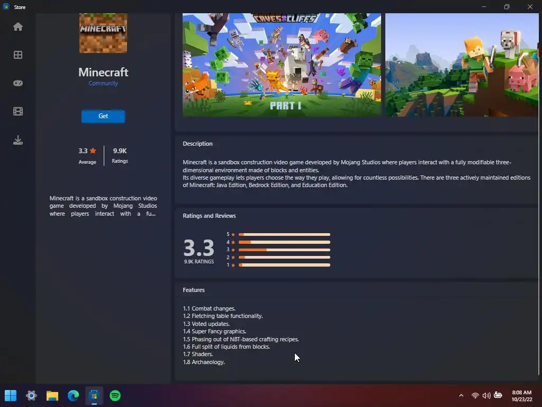
Task: Click '1.7 Shaders.' feature line
Action: point(198,355)
